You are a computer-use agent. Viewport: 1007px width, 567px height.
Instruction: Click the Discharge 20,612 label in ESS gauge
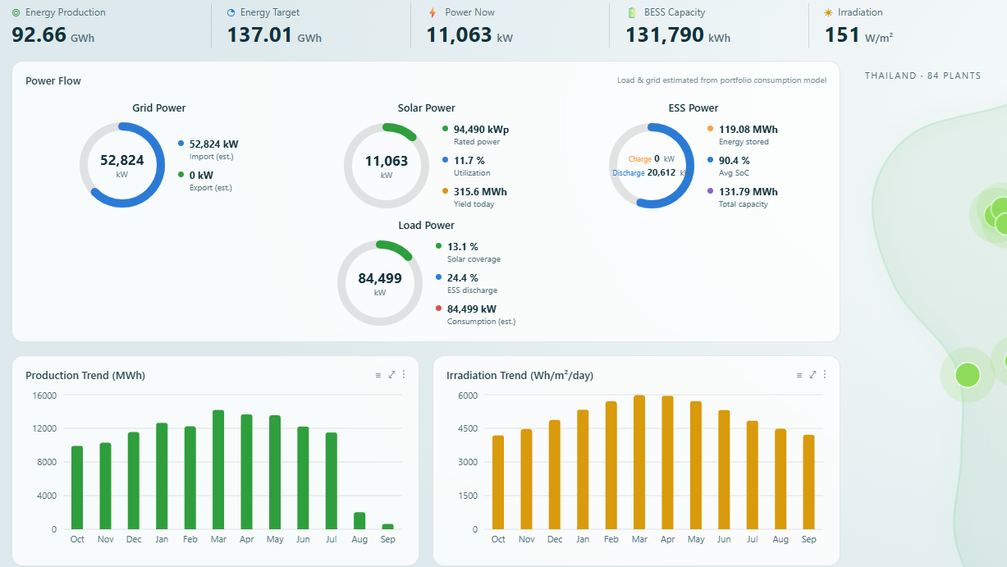[x=644, y=172]
